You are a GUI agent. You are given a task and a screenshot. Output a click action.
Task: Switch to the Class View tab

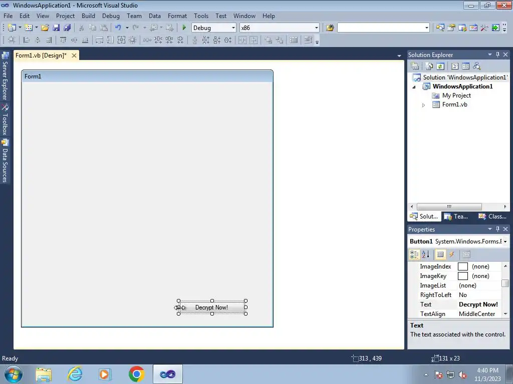click(492, 216)
